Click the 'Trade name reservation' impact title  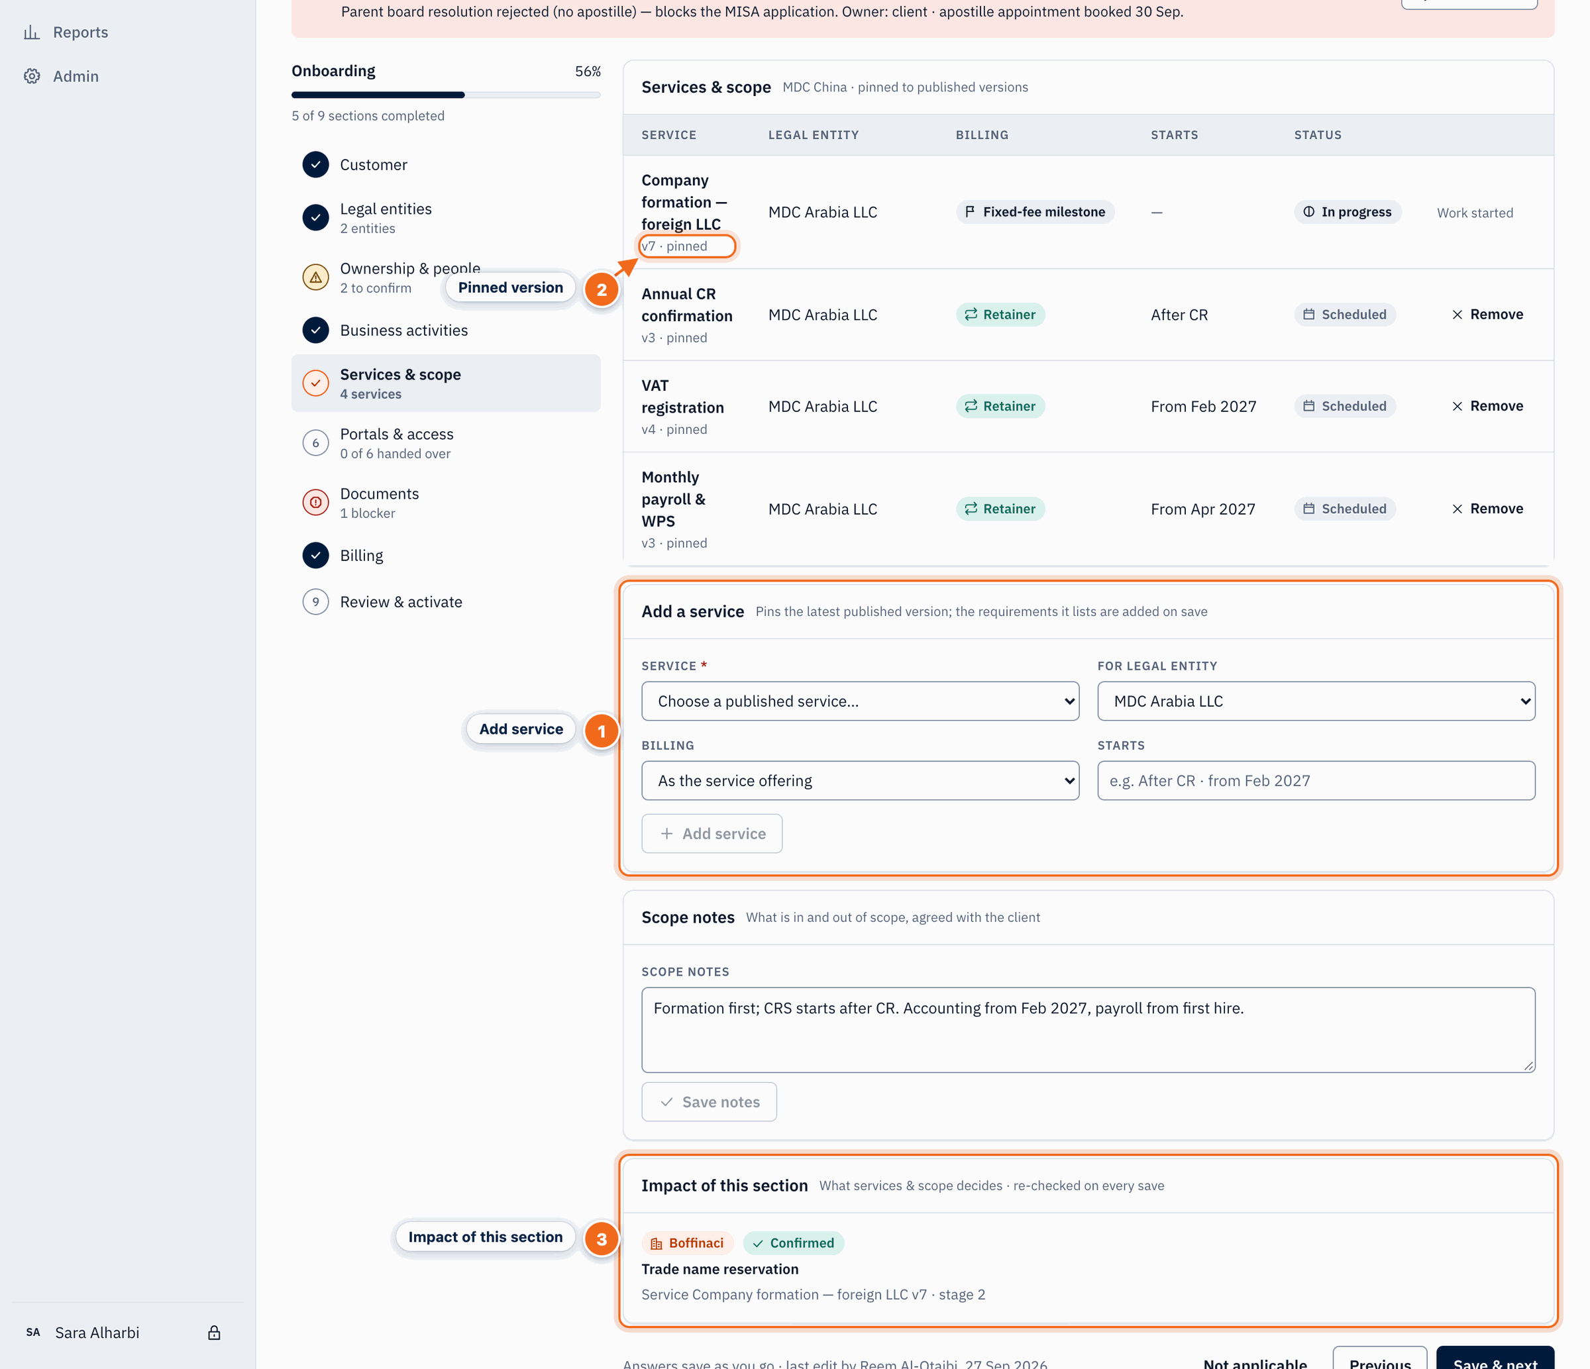719,1269
